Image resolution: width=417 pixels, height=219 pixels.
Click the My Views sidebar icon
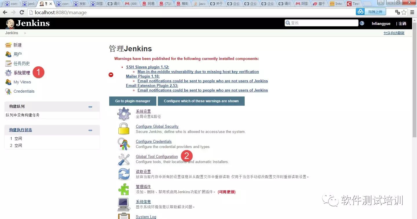pyautogui.click(x=8, y=82)
